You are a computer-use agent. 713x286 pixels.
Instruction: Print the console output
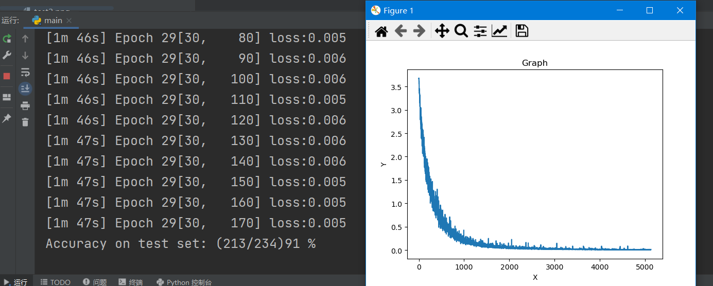tap(25, 105)
